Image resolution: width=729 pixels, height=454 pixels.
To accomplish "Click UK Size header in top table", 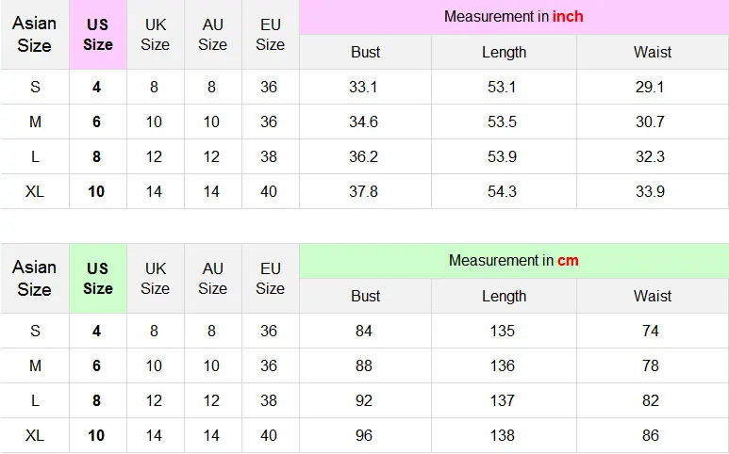I will [156, 35].
